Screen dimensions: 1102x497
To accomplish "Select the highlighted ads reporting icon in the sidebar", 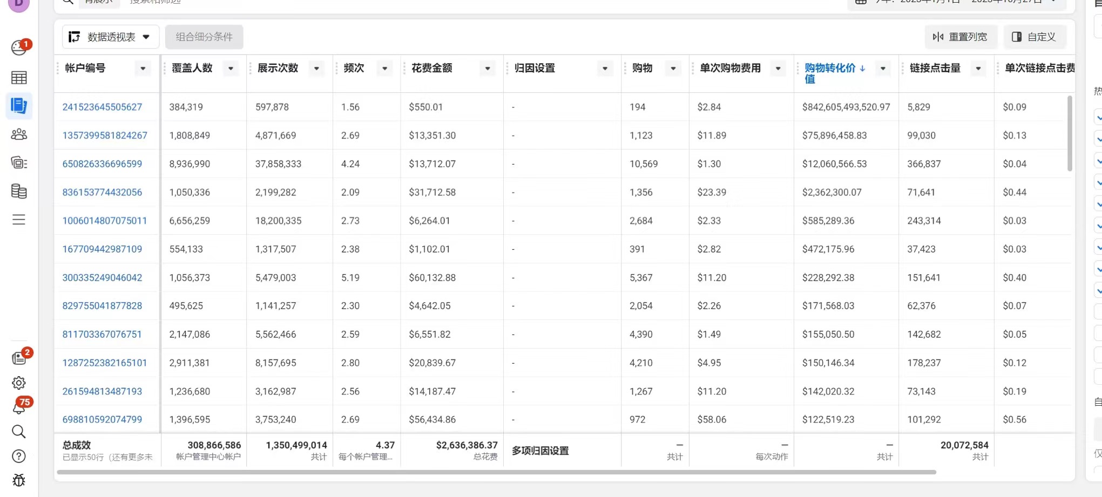I will point(19,106).
